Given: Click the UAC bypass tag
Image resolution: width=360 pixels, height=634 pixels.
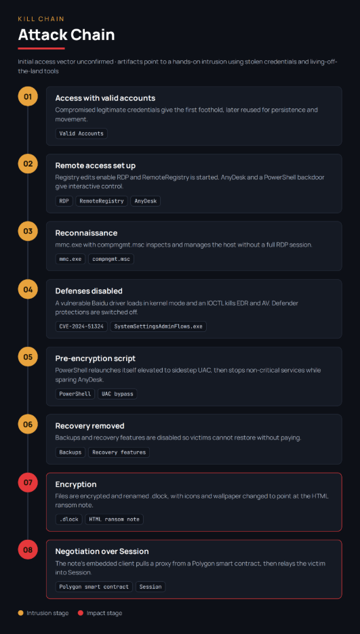Looking at the screenshot, I should 117,394.
